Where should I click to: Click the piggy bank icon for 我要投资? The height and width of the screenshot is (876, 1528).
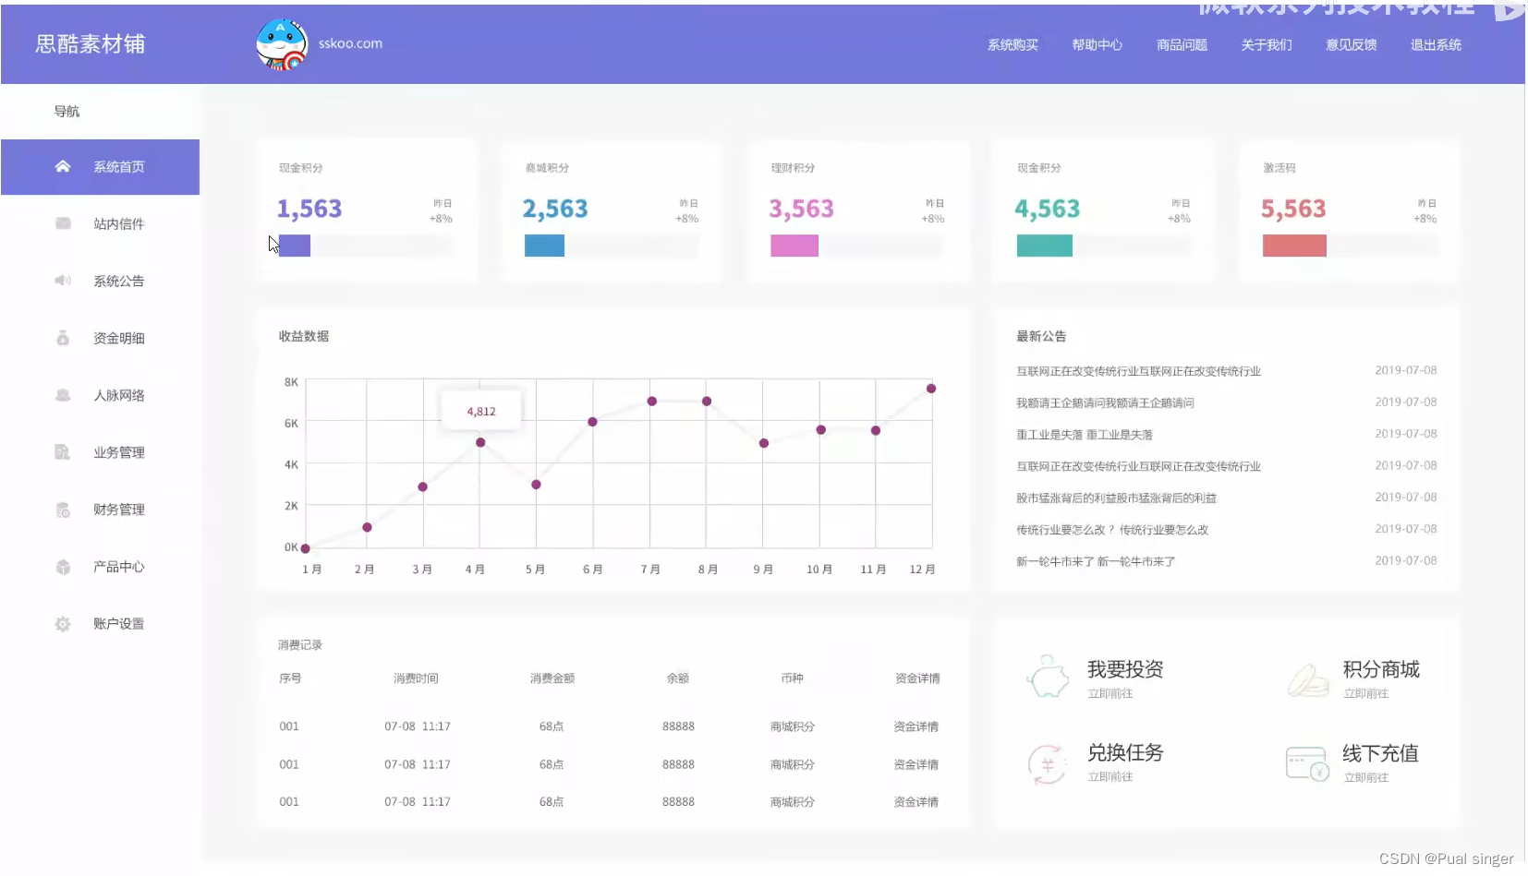1048,676
